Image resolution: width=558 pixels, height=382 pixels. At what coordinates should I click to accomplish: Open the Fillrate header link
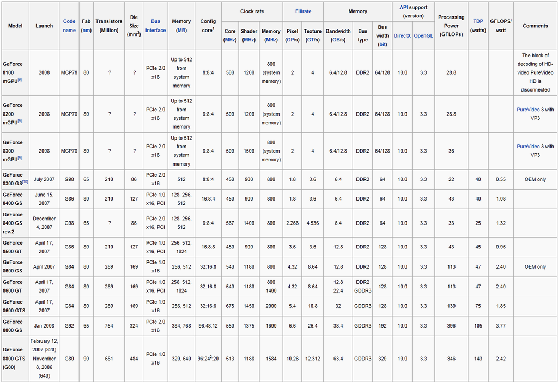(x=303, y=11)
